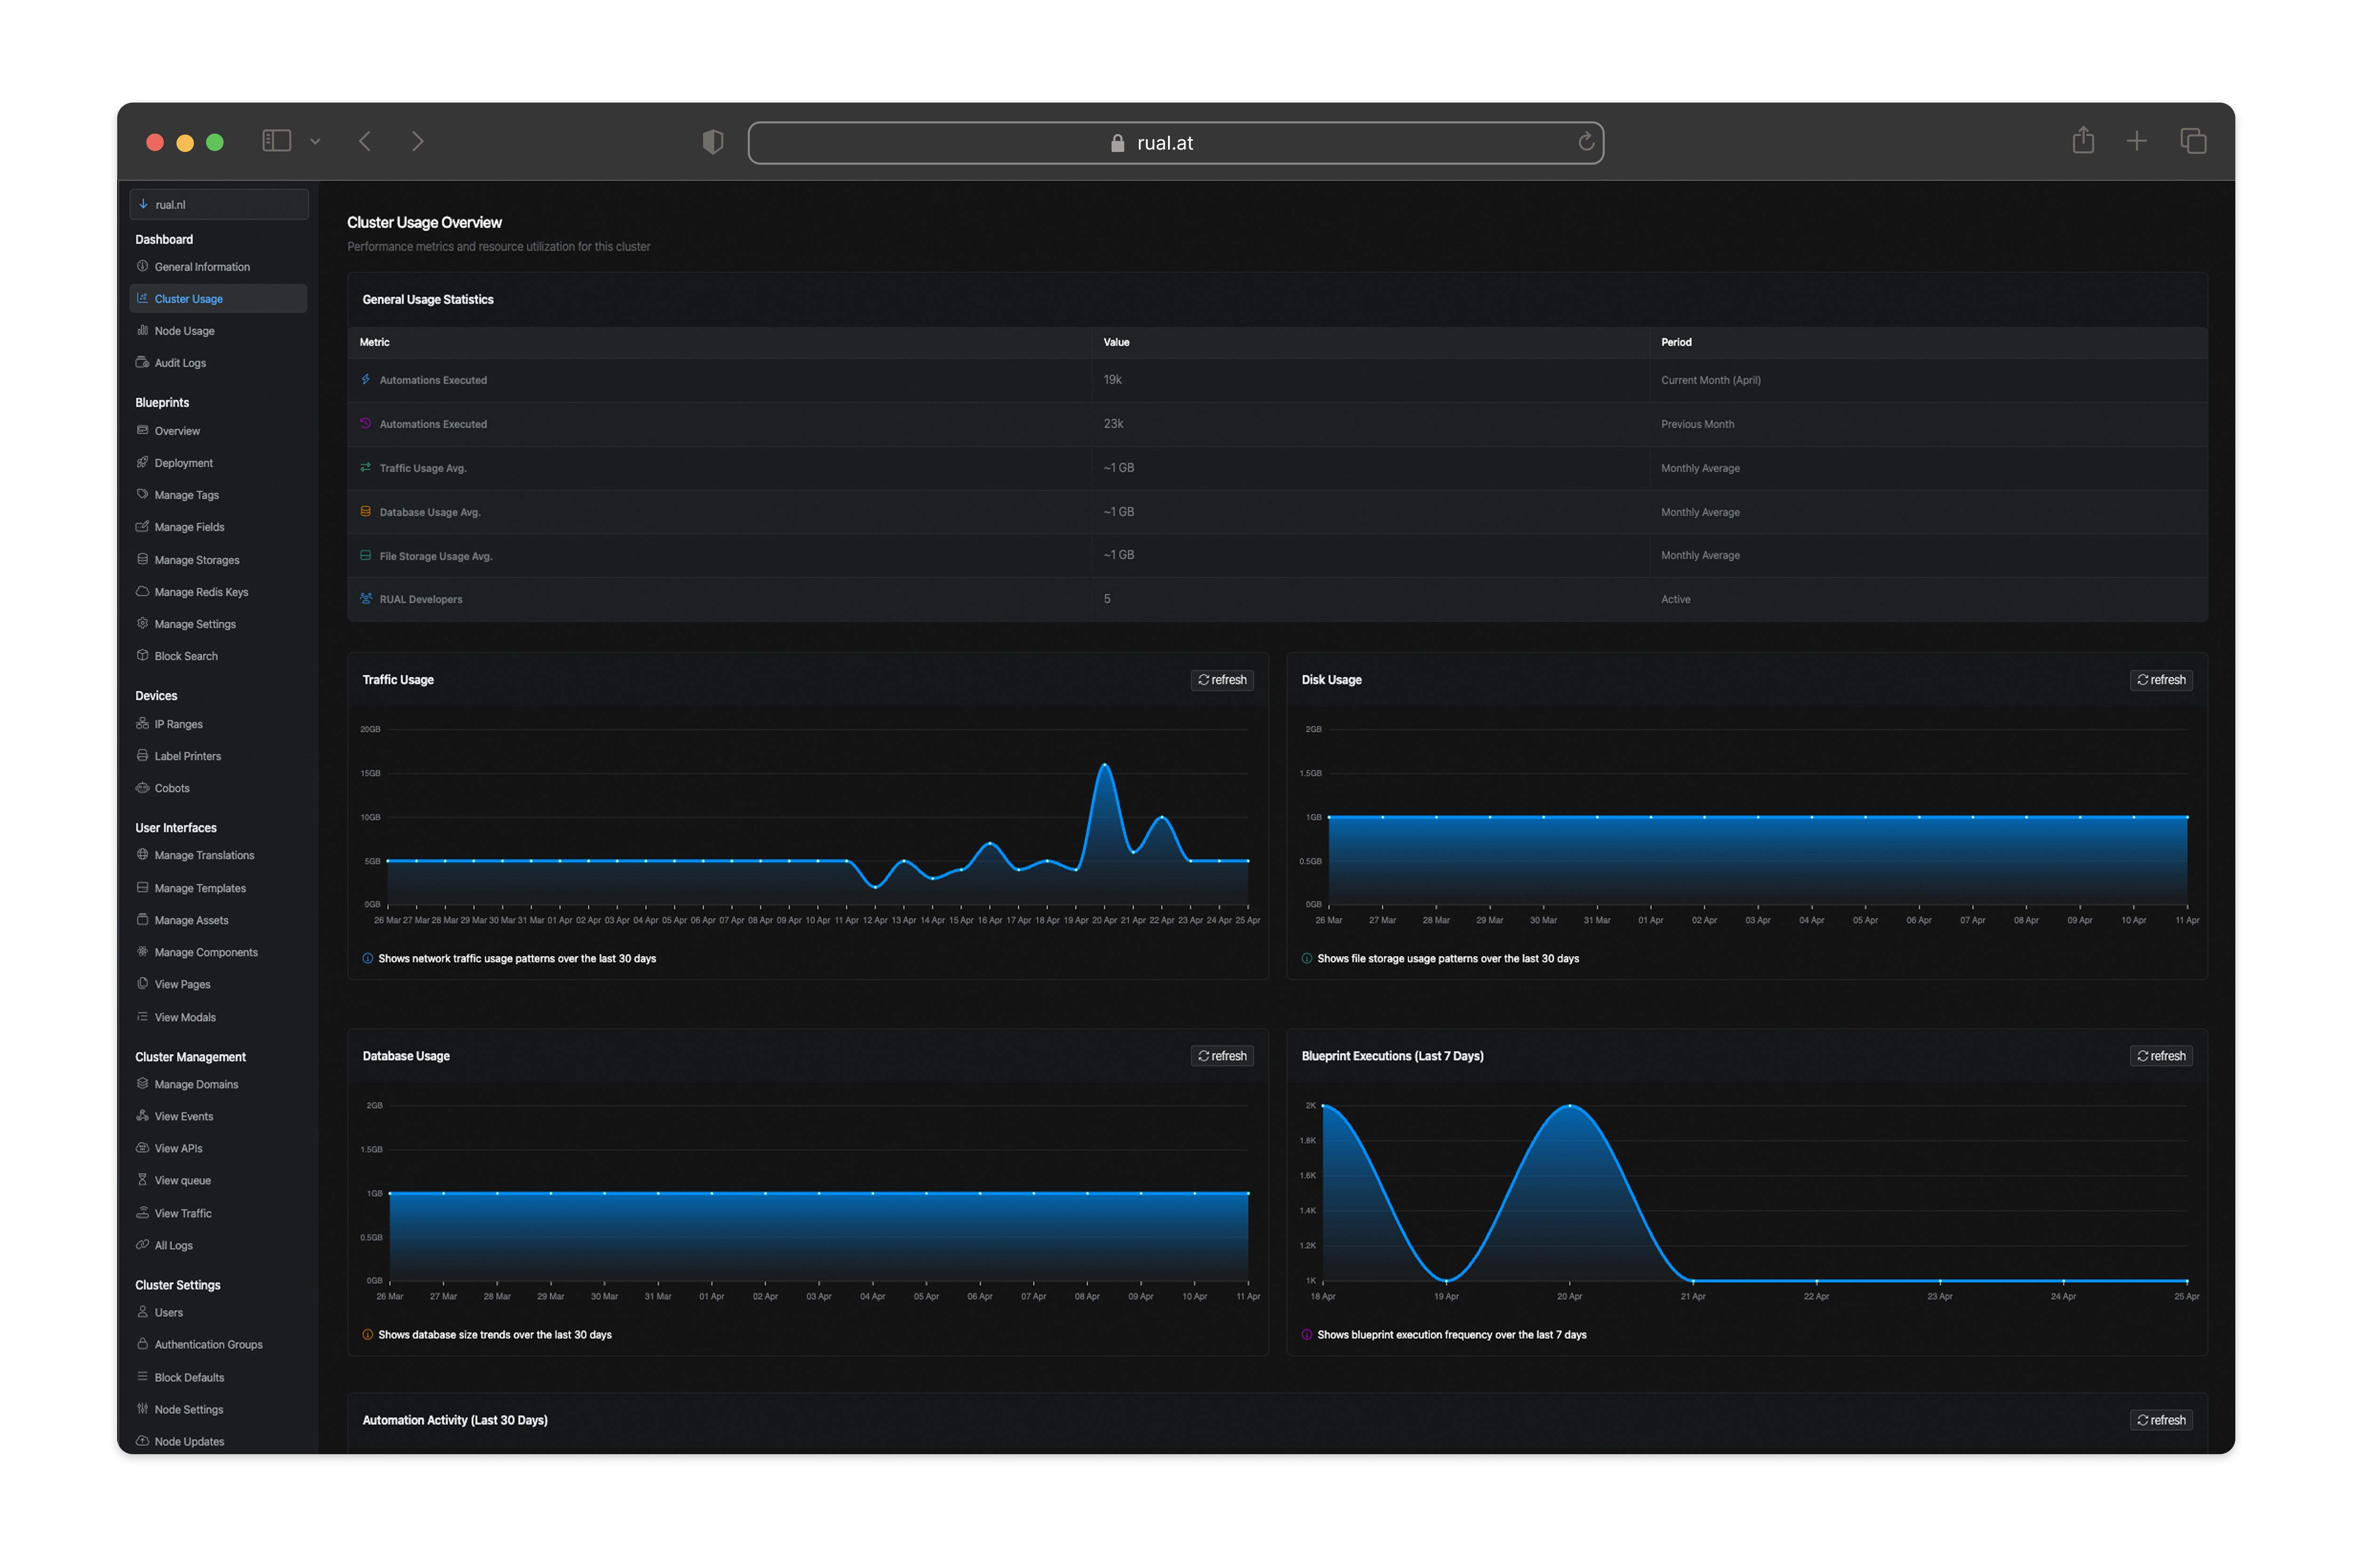
Task: Open Node Usage in the sidebar
Action: coord(184,331)
